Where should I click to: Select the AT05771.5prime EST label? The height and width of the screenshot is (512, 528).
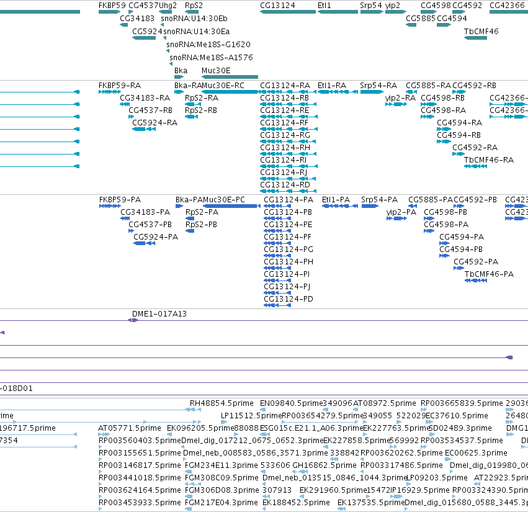click(x=130, y=428)
